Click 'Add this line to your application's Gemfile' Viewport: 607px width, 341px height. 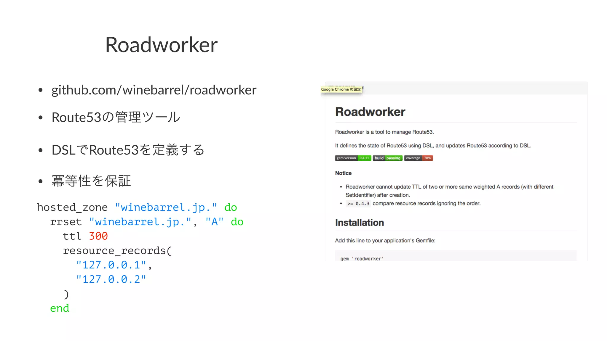(385, 241)
